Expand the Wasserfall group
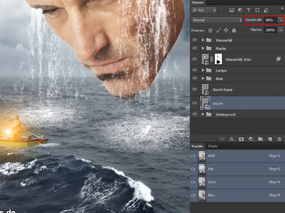The width and height of the screenshot is (285, 213). (203, 40)
